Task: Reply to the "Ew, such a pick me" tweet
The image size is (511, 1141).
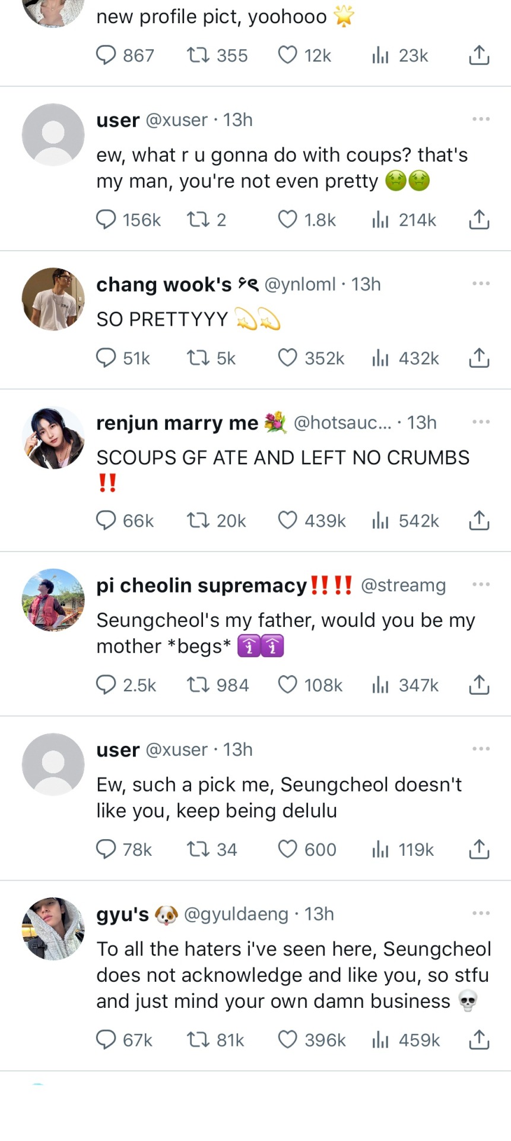Action: [x=106, y=849]
